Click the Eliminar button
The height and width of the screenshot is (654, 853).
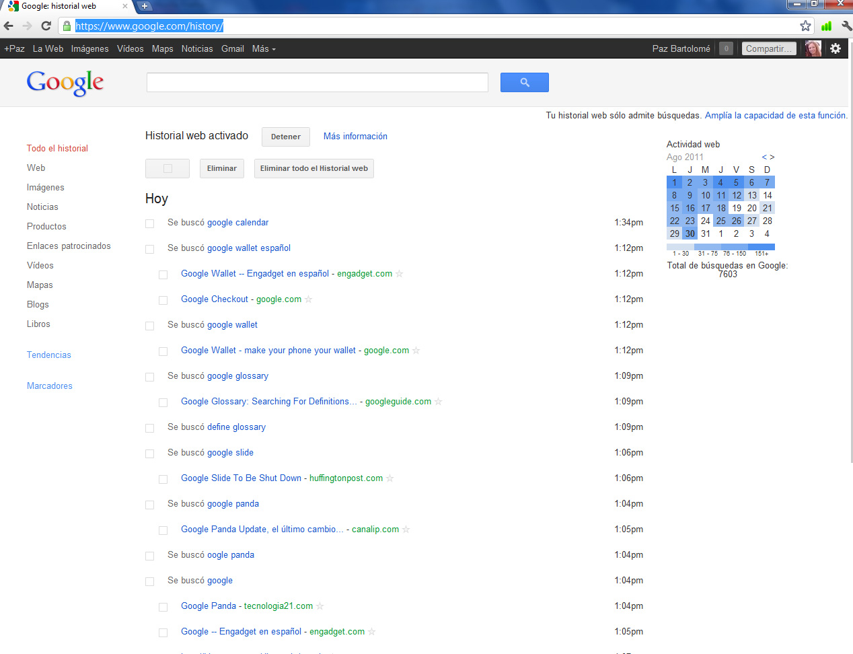point(222,168)
